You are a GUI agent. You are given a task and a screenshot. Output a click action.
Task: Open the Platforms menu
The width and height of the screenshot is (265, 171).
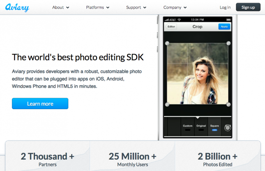point(95,7)
